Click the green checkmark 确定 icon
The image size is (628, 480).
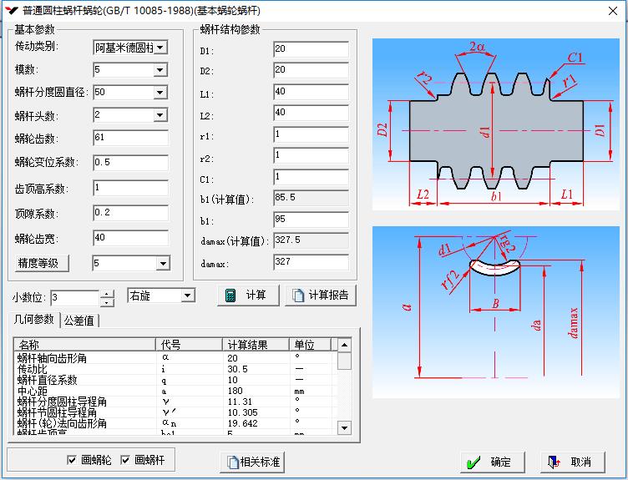point(474,462)
